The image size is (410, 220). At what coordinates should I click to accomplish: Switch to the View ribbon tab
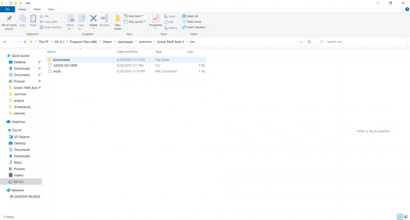coord(51,9)
